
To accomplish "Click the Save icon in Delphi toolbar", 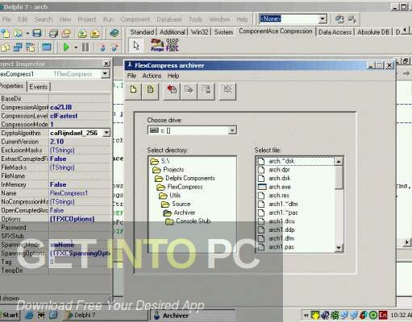I will click(37, 34).
